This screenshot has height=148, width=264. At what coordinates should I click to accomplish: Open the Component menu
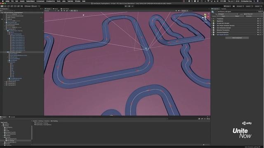(x=40, y=1)
